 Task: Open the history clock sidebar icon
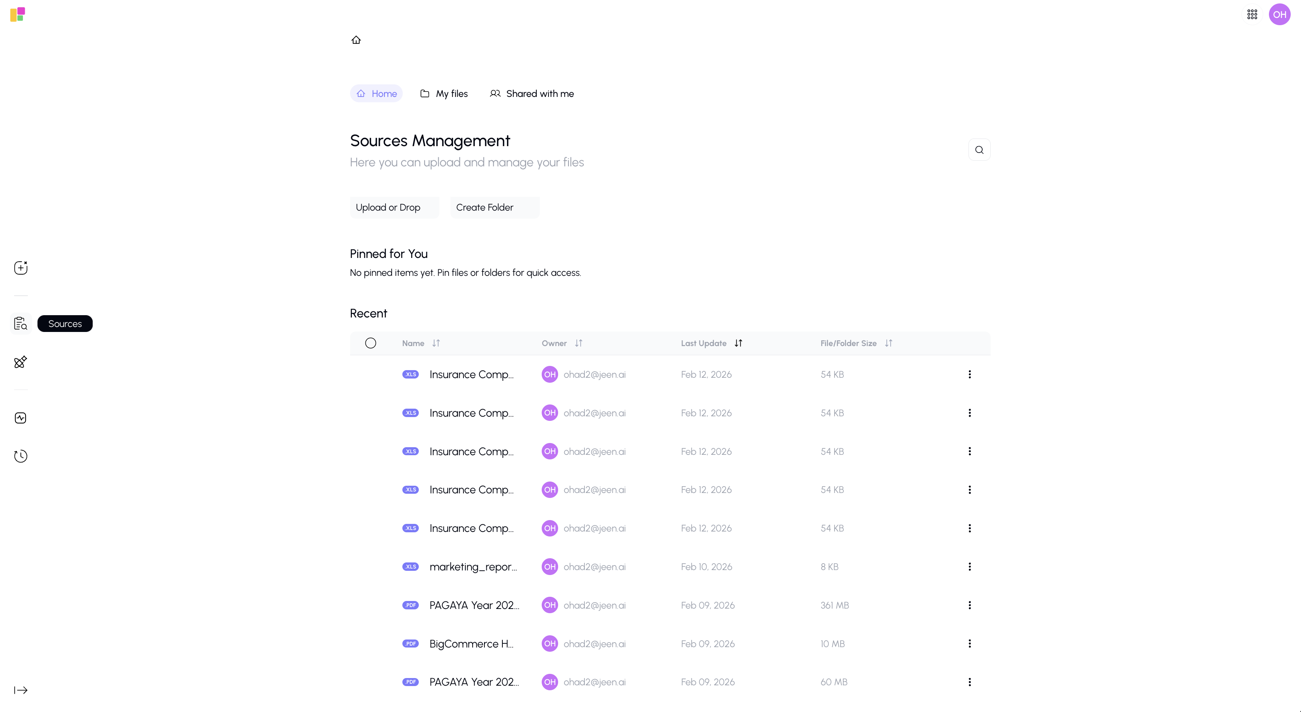(x=21, y=456)
